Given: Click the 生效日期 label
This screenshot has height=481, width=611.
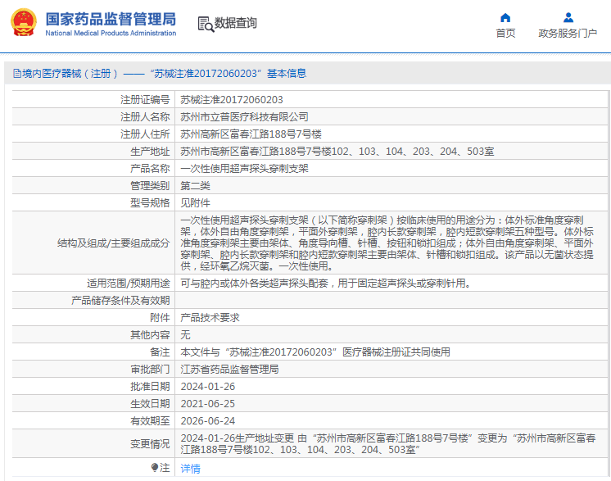Looking at the screenshot, I should [150, 403].
